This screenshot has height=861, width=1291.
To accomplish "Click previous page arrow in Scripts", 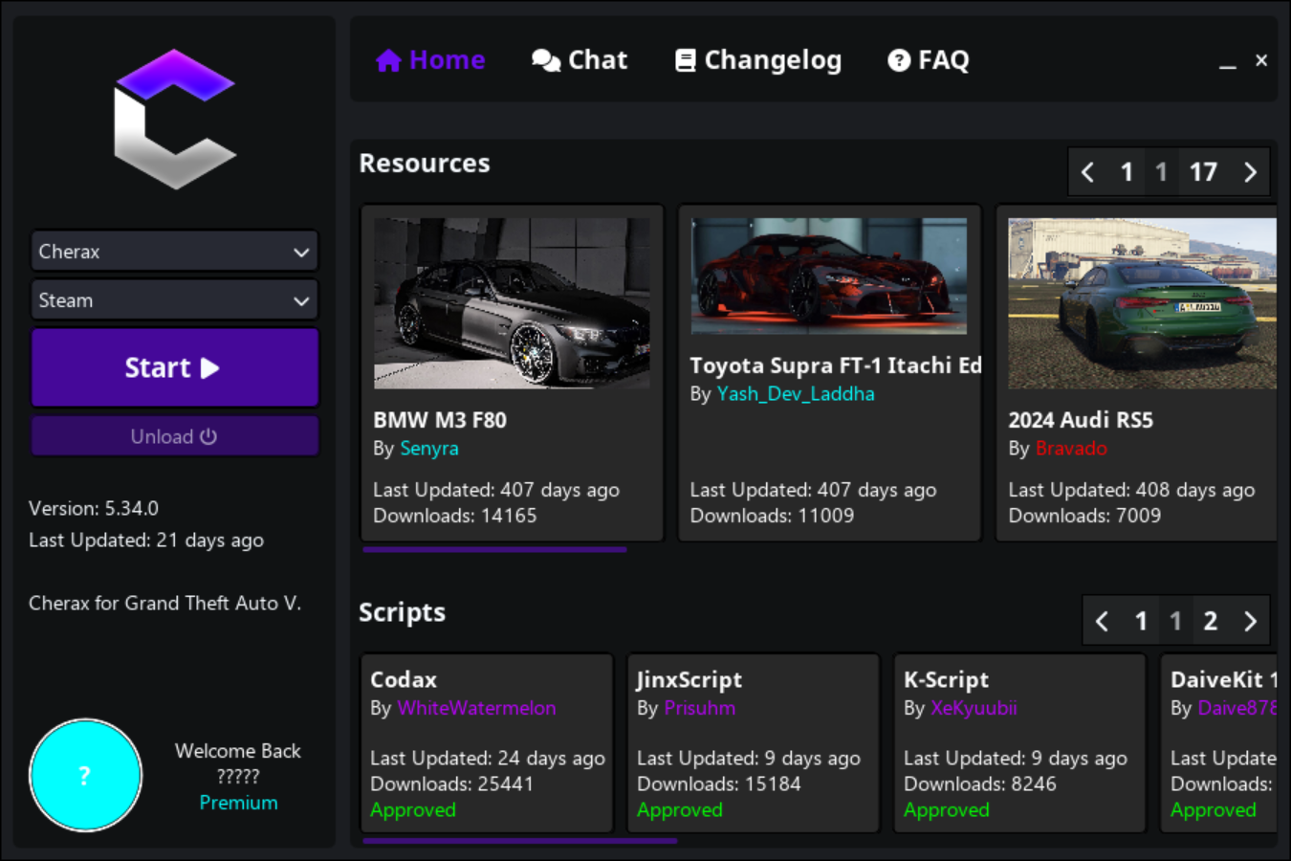I will click(x=1102, y=622).
